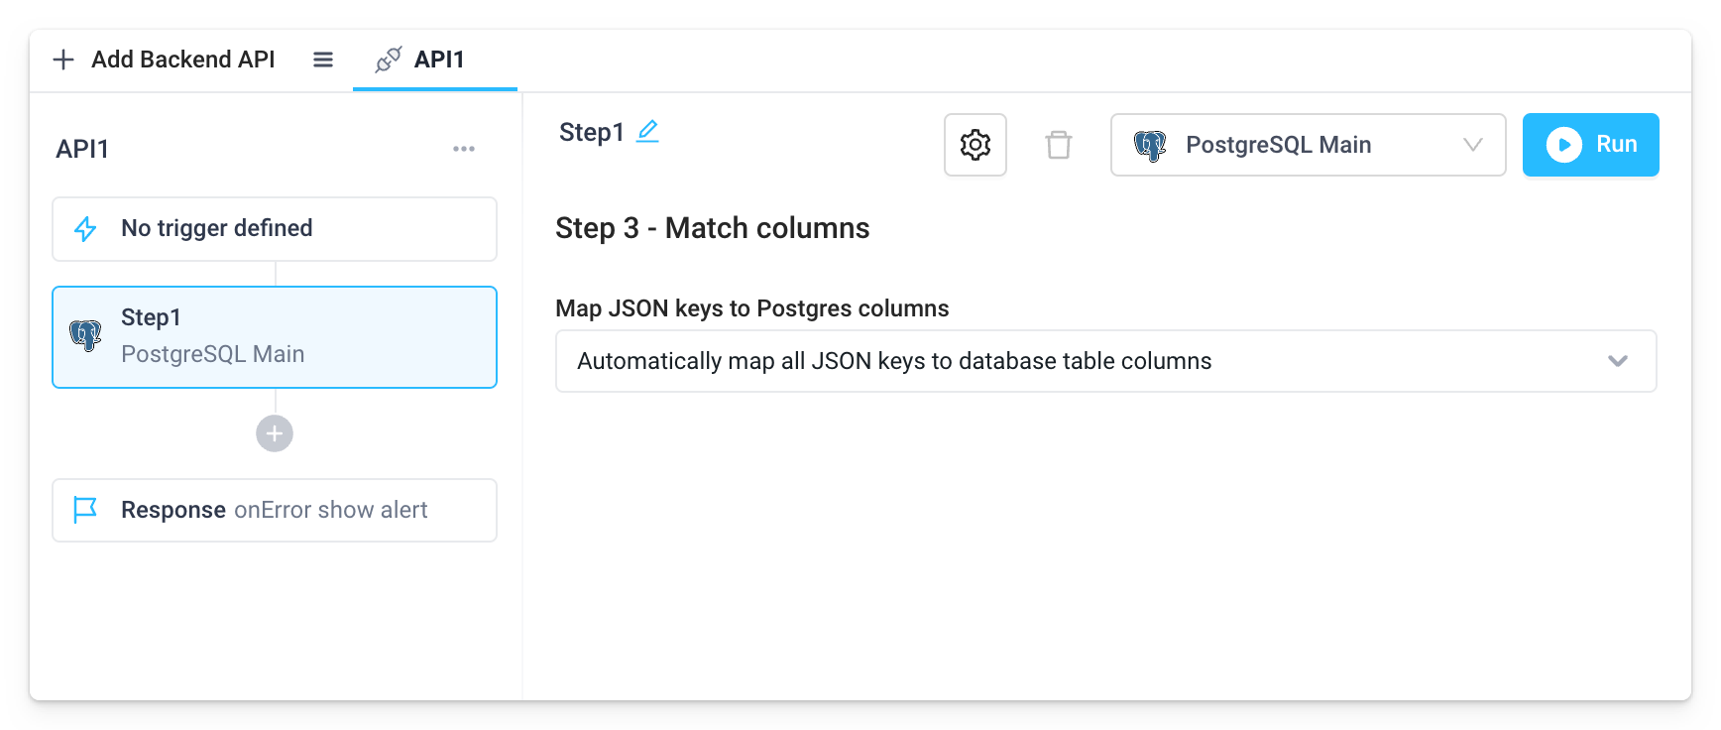Open the Response onError show alert block
The width and height of the screenshot is (1721, 730).
click(275, 511)
